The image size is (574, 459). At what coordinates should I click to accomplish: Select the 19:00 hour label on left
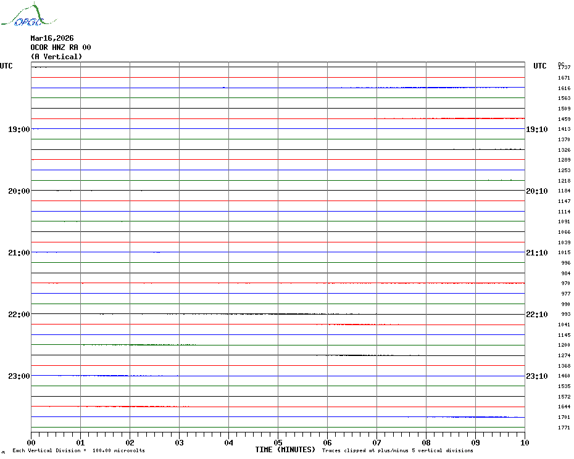click(19, 130)
